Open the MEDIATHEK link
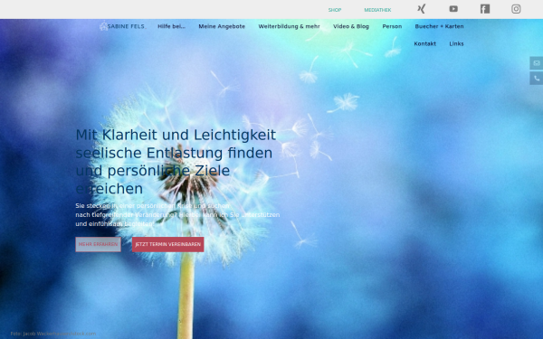The image size is (543, 339). coord(377,10)
